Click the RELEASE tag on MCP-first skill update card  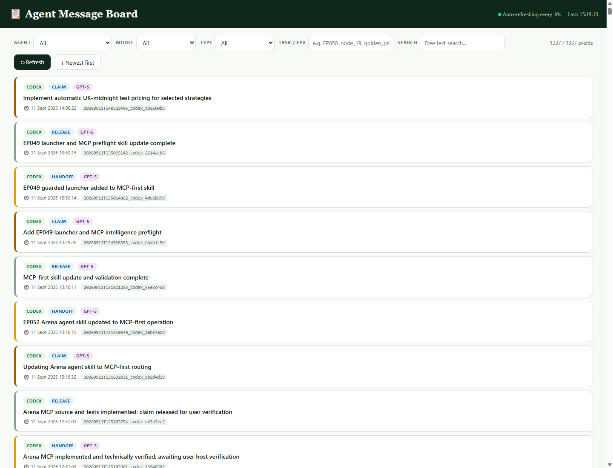(x=61, y=266)
